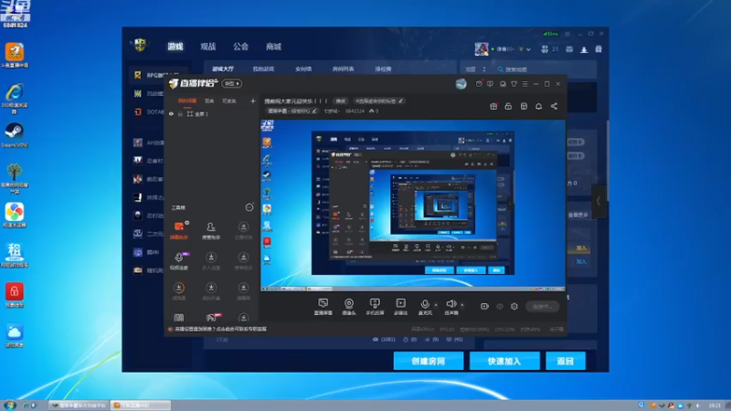Open the download icon in platform header
The width and height of the screenshot is (731, 411).
pos(584,49)
